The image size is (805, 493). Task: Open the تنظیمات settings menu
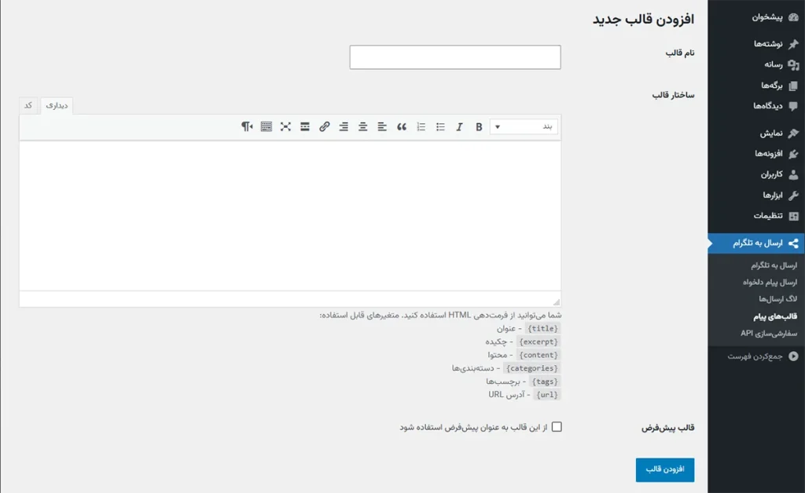click(756, 216)
